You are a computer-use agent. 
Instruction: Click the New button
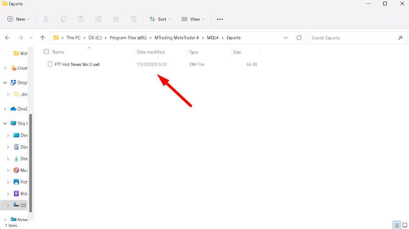point(18,19)
